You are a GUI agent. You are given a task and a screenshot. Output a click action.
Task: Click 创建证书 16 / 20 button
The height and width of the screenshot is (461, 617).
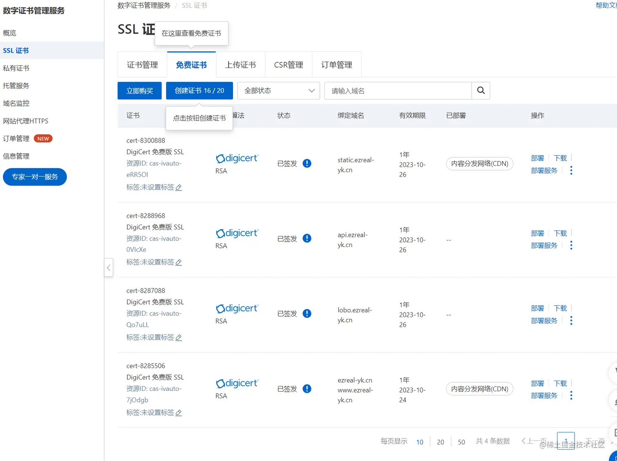tap(200, 90)
